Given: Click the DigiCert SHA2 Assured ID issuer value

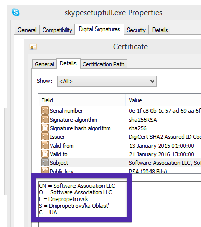Looking at the screenshot, I should 165,137.
